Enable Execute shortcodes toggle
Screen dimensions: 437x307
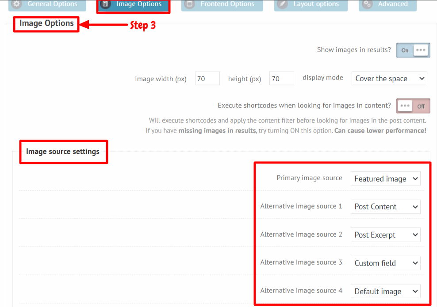[413, 106]
